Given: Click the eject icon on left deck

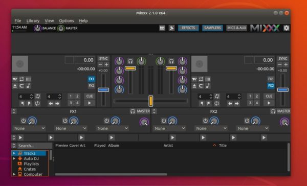Looking at the screenshot, I should [x=15, y=86].
